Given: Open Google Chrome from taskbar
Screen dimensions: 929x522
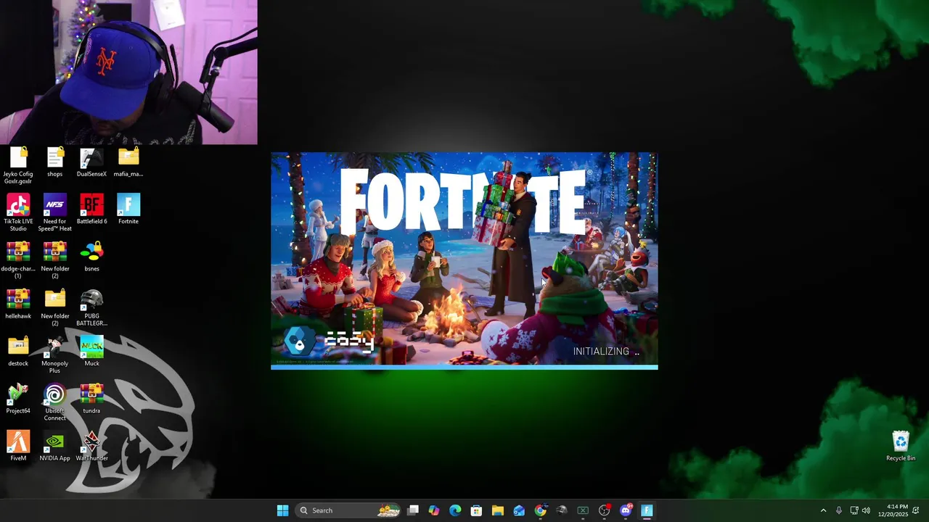Looking at the screenshot, I should [540, 510].
